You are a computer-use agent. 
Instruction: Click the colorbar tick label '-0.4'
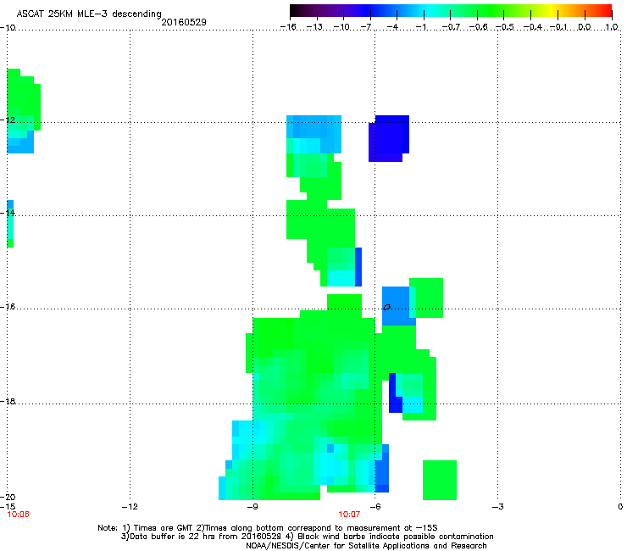point(533,27)
